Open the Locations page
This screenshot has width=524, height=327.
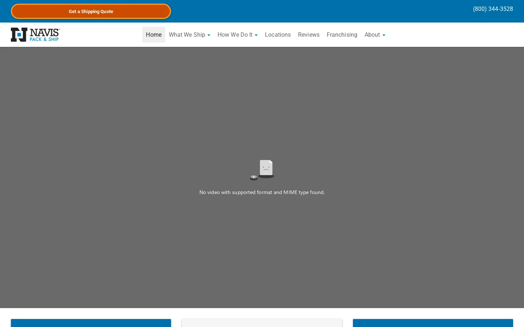click(278, 35)
